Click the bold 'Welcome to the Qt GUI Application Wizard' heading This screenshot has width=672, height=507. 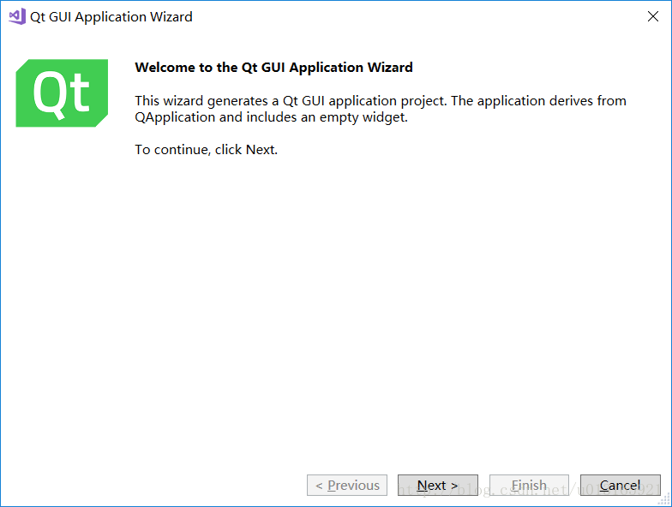[x=273, y=68]
